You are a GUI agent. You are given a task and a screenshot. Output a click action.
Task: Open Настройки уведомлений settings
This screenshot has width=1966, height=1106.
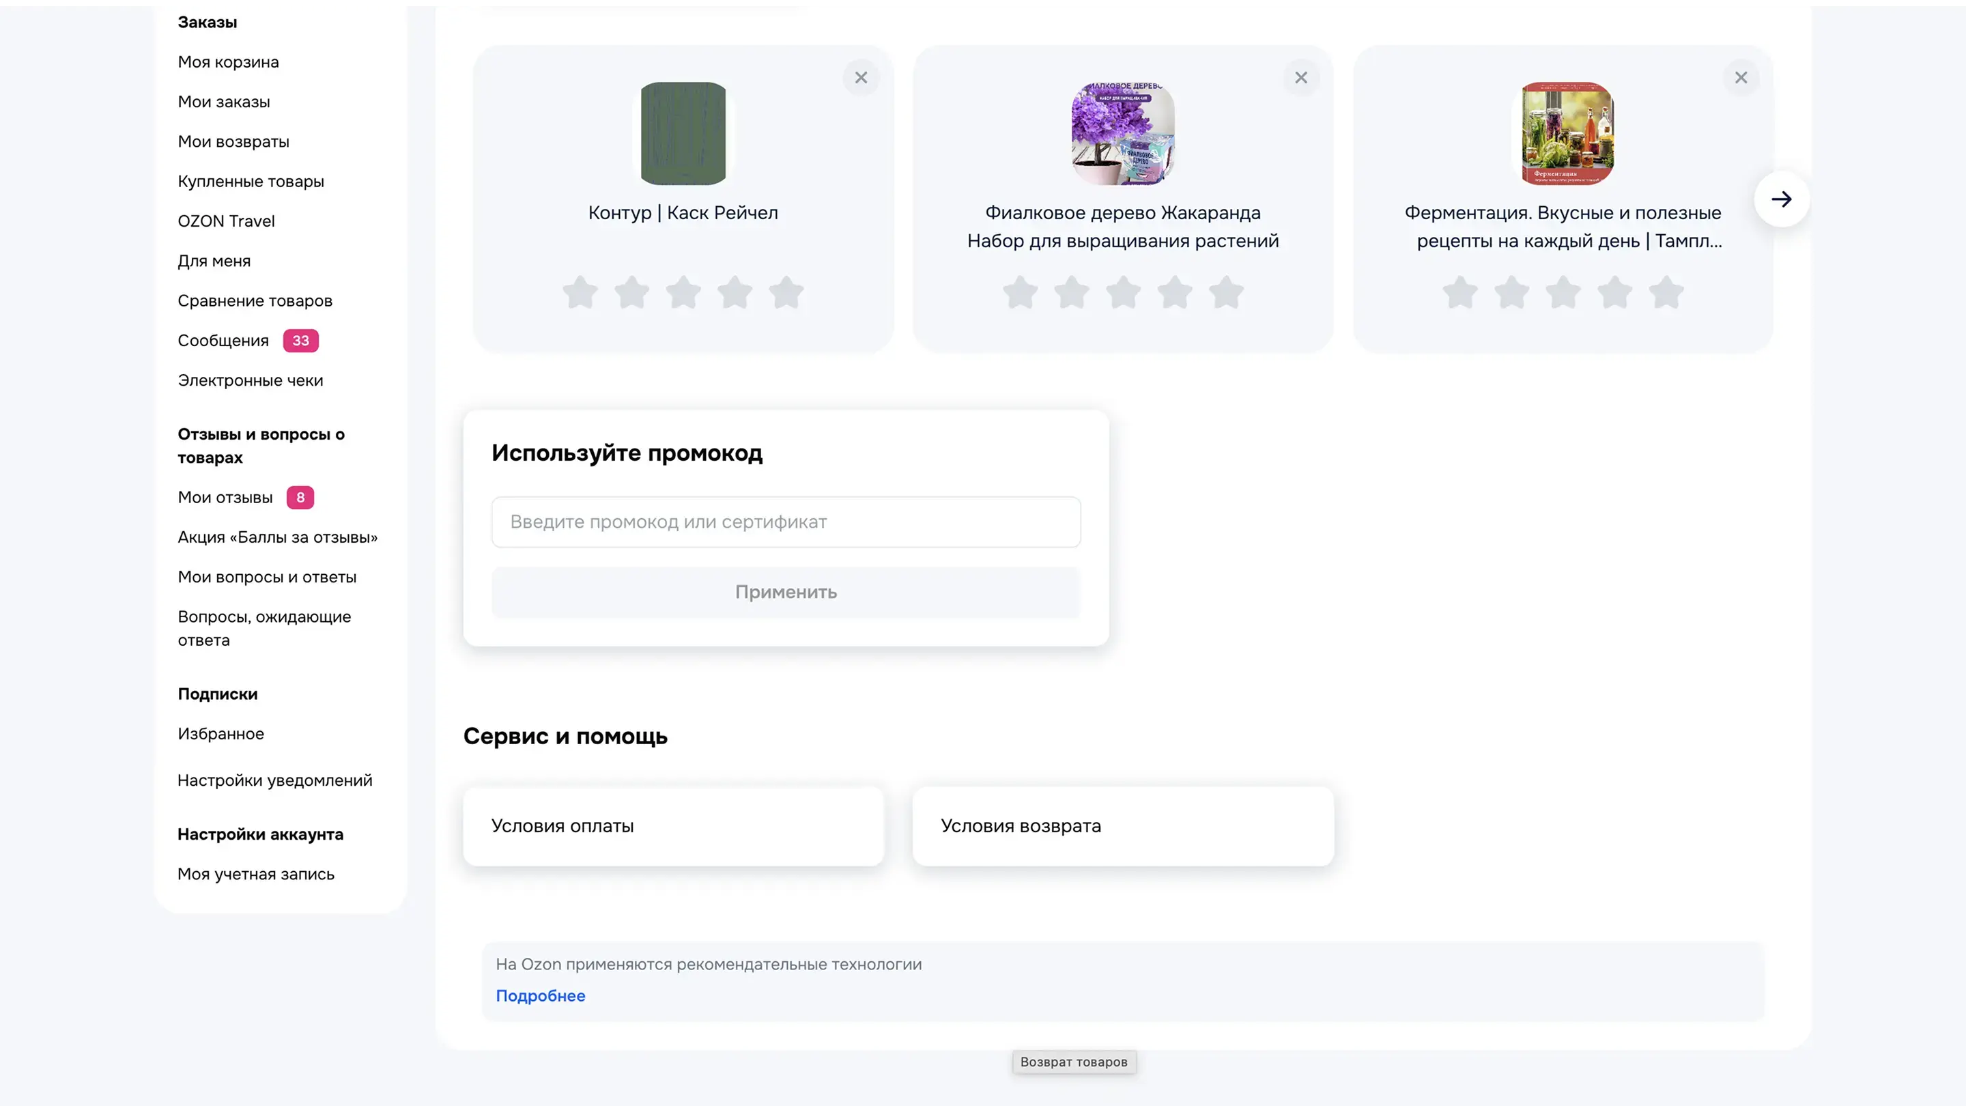tap(274, 780)
